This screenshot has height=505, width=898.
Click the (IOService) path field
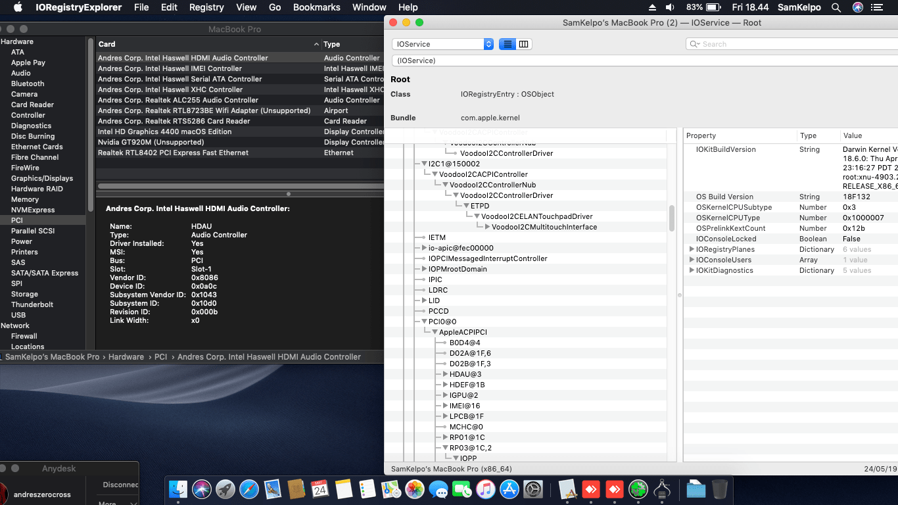[645, 60]
